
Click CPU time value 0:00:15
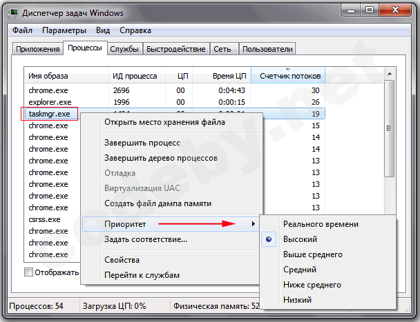click(x=231, y=102)
